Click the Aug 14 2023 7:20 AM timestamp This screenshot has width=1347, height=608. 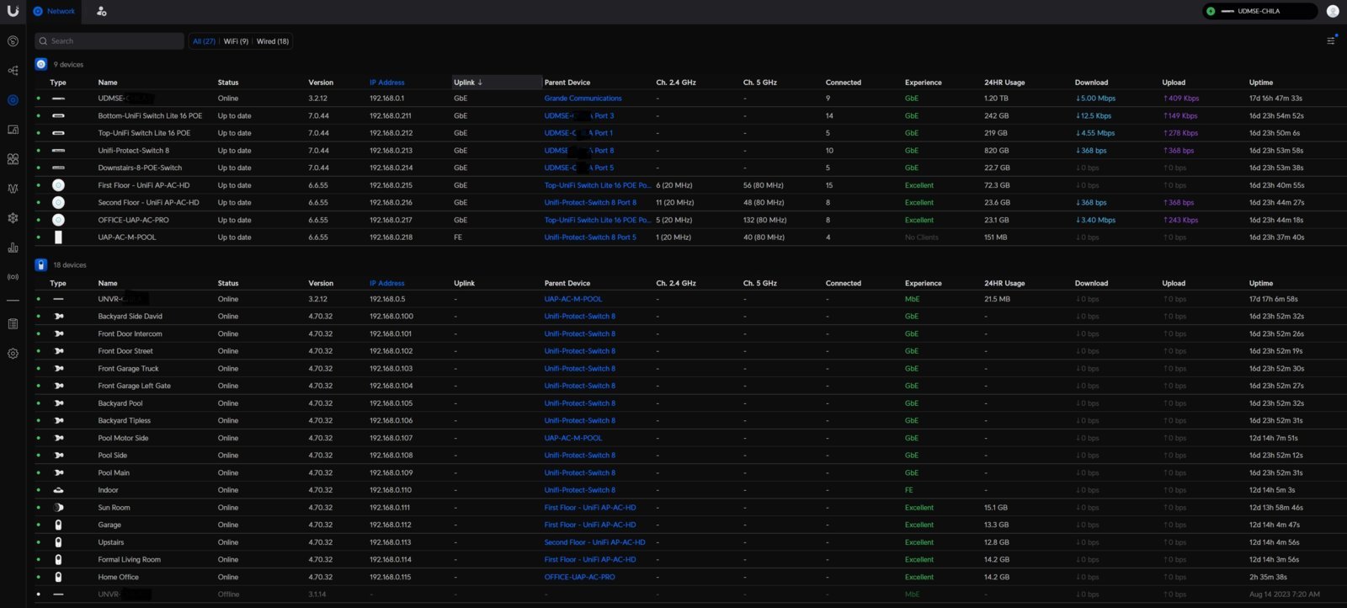[x=1285, y=595]
